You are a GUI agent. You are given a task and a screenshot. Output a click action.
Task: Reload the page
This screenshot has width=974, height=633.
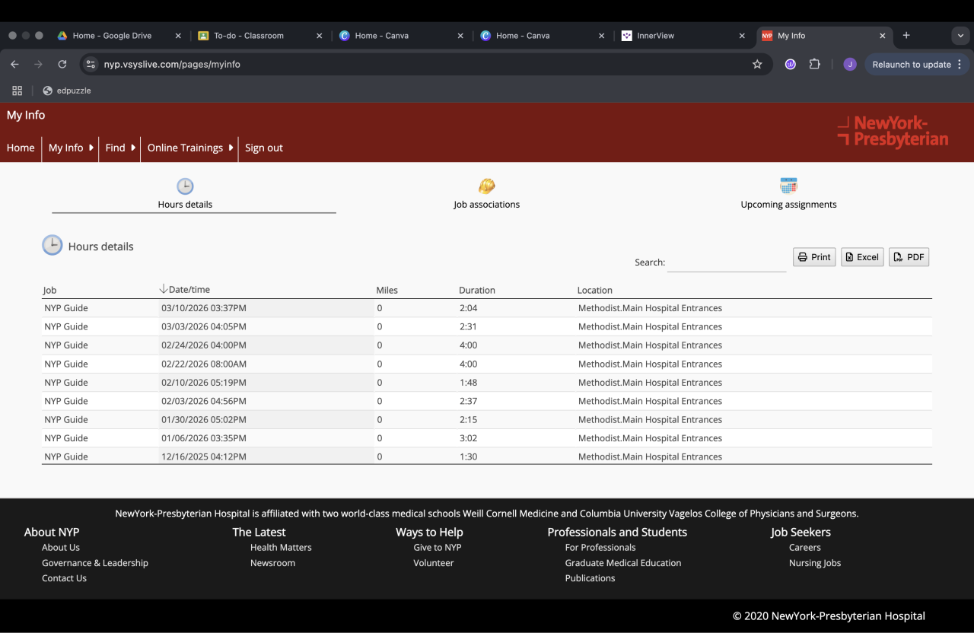coord(62,65)
